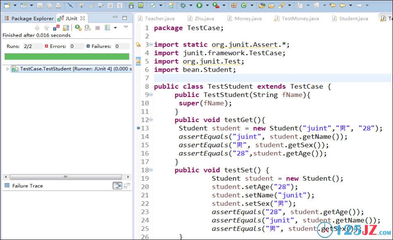Open the New Java Class dropdown arrow
393x240 pixels.
[252, 5]
